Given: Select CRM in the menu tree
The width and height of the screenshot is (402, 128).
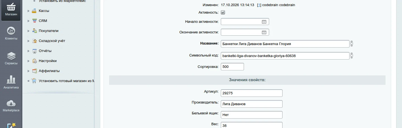Looking at the screenshot, I should click(43, 21).
